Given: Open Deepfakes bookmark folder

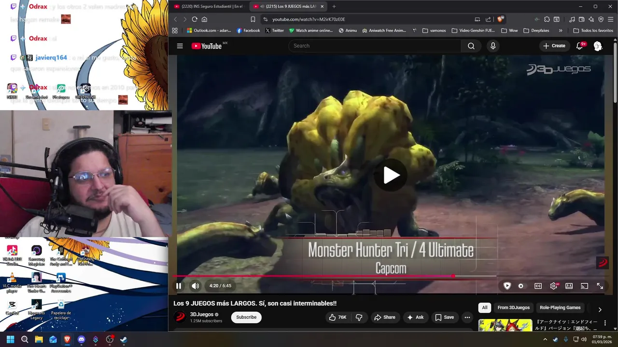Looking at the screenshot, I should click(536, 30).
